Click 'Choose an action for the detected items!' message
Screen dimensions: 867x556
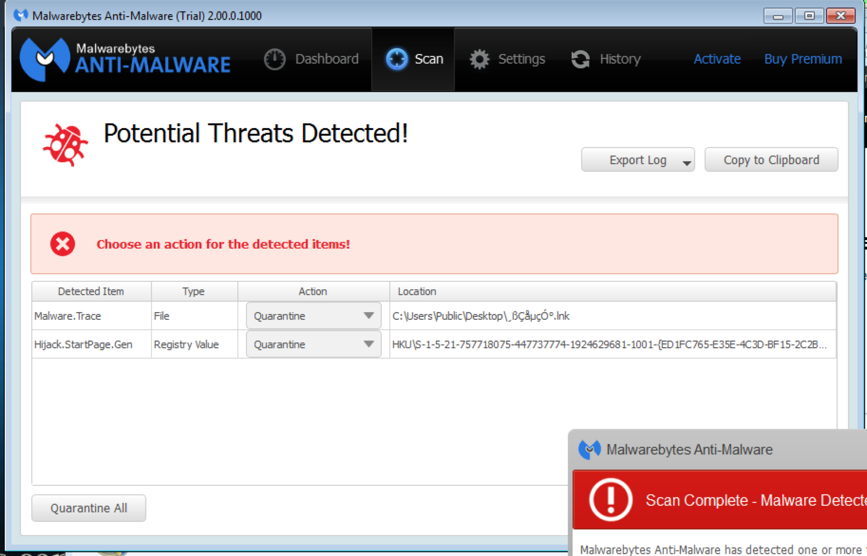coord(223,244)
